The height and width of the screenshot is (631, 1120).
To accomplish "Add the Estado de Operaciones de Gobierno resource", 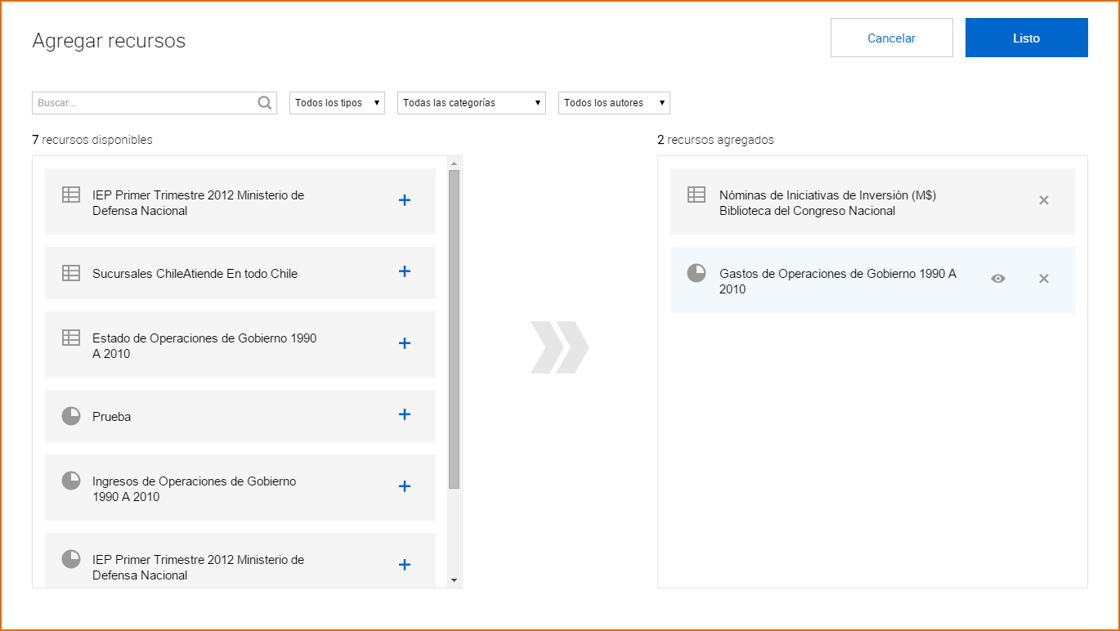I will coord(405,343).
